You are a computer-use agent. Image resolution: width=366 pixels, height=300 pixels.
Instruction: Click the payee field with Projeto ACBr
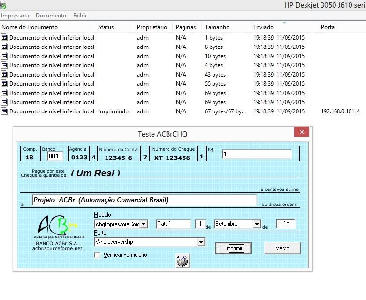(144, 200)
